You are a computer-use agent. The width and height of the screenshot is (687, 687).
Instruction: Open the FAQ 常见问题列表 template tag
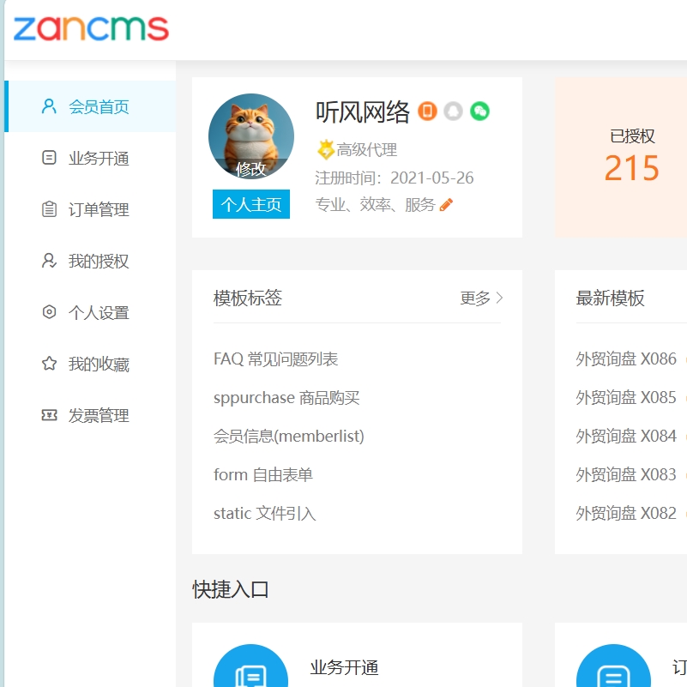pos(276,359)
